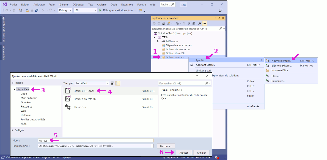Open the Debug configuration dropdown
This screenshot has height=160, width=327.
coord(65,10)
